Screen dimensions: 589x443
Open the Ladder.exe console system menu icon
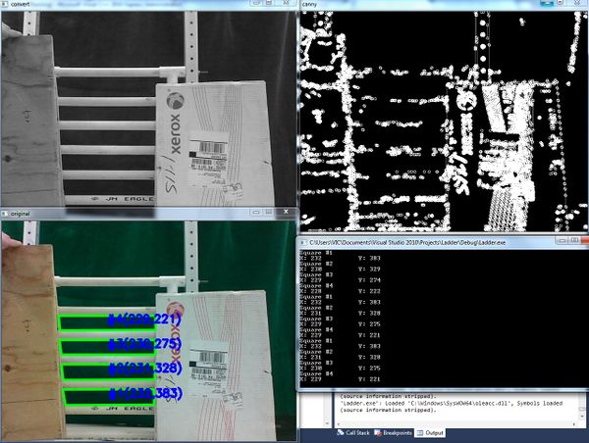pyautogui.click(x=304, y=243)
